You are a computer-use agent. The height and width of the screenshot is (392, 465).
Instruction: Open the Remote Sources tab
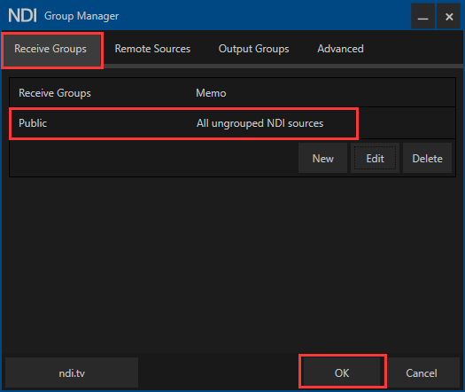(152, 49)
